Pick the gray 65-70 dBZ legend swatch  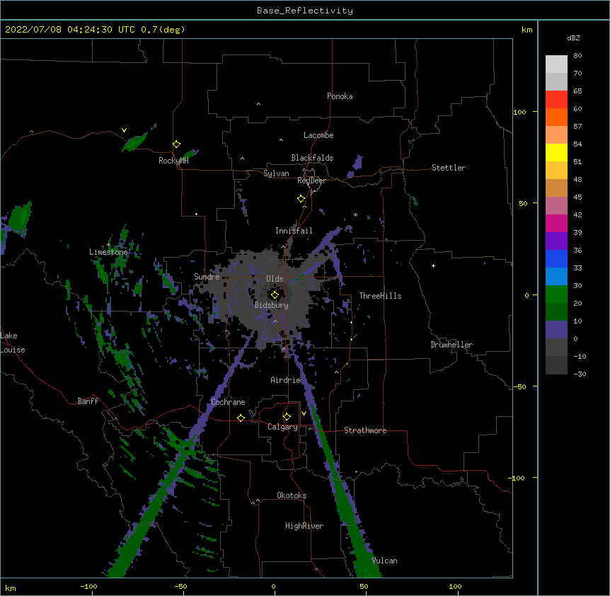coord(556,81)
